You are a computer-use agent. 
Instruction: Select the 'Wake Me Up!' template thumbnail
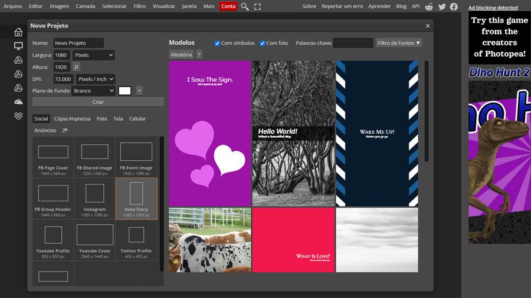pos(377,134)
